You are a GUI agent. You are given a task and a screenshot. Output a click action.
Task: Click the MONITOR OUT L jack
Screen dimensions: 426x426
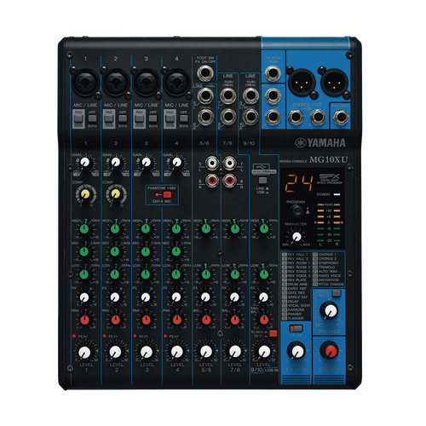273,95
